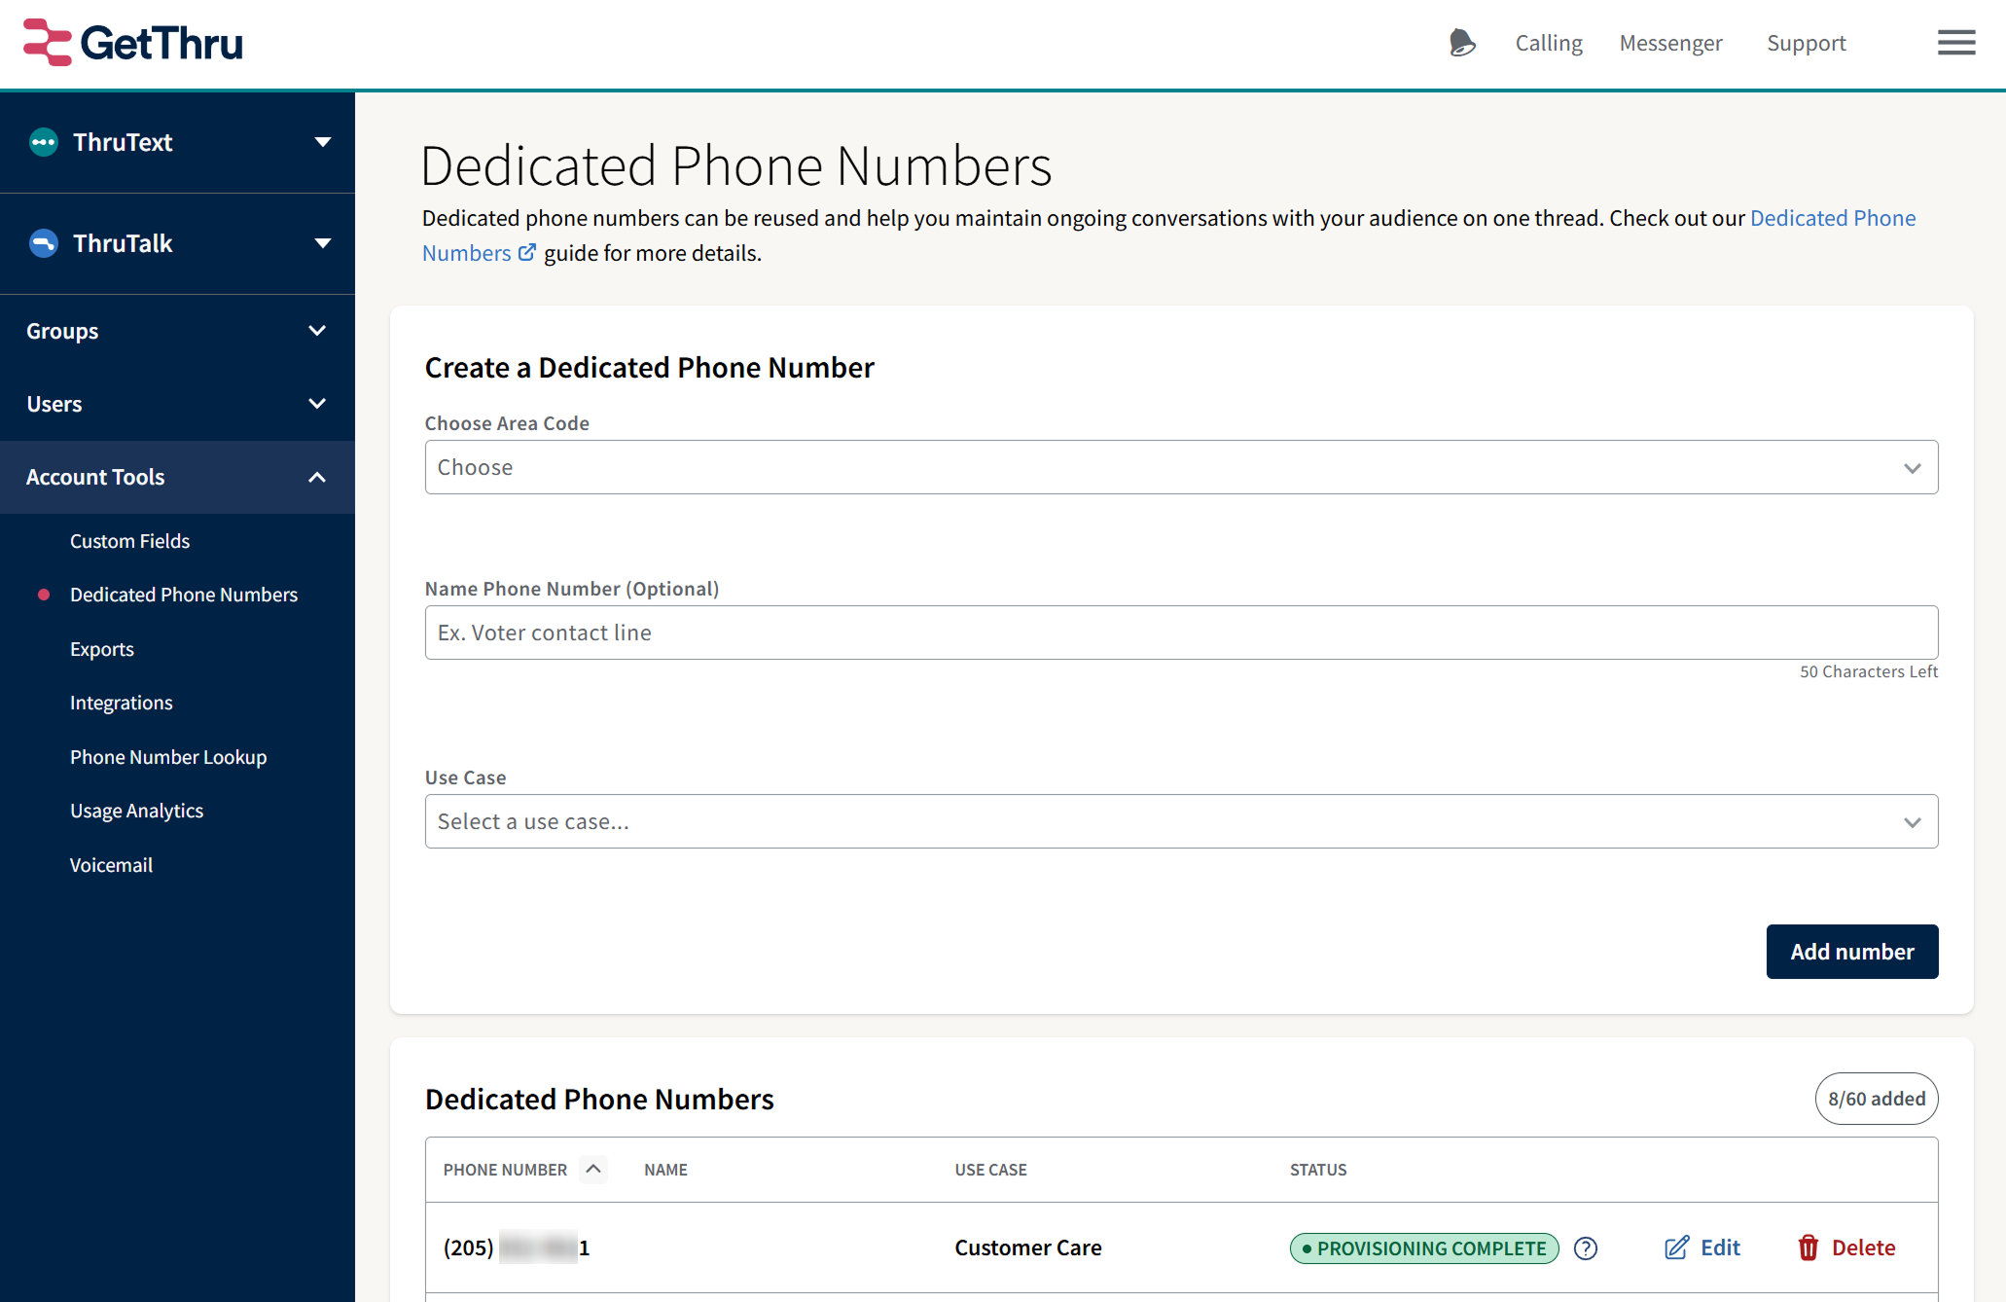The width and height of the screenshot is (2006, 1302).
Task: Open the notifications bell icon
Action: click(1461, 43)
